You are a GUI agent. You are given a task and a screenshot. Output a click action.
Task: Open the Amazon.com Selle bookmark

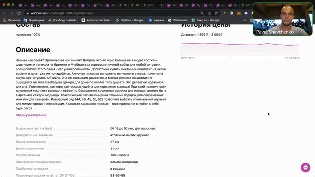coord(96,20)
